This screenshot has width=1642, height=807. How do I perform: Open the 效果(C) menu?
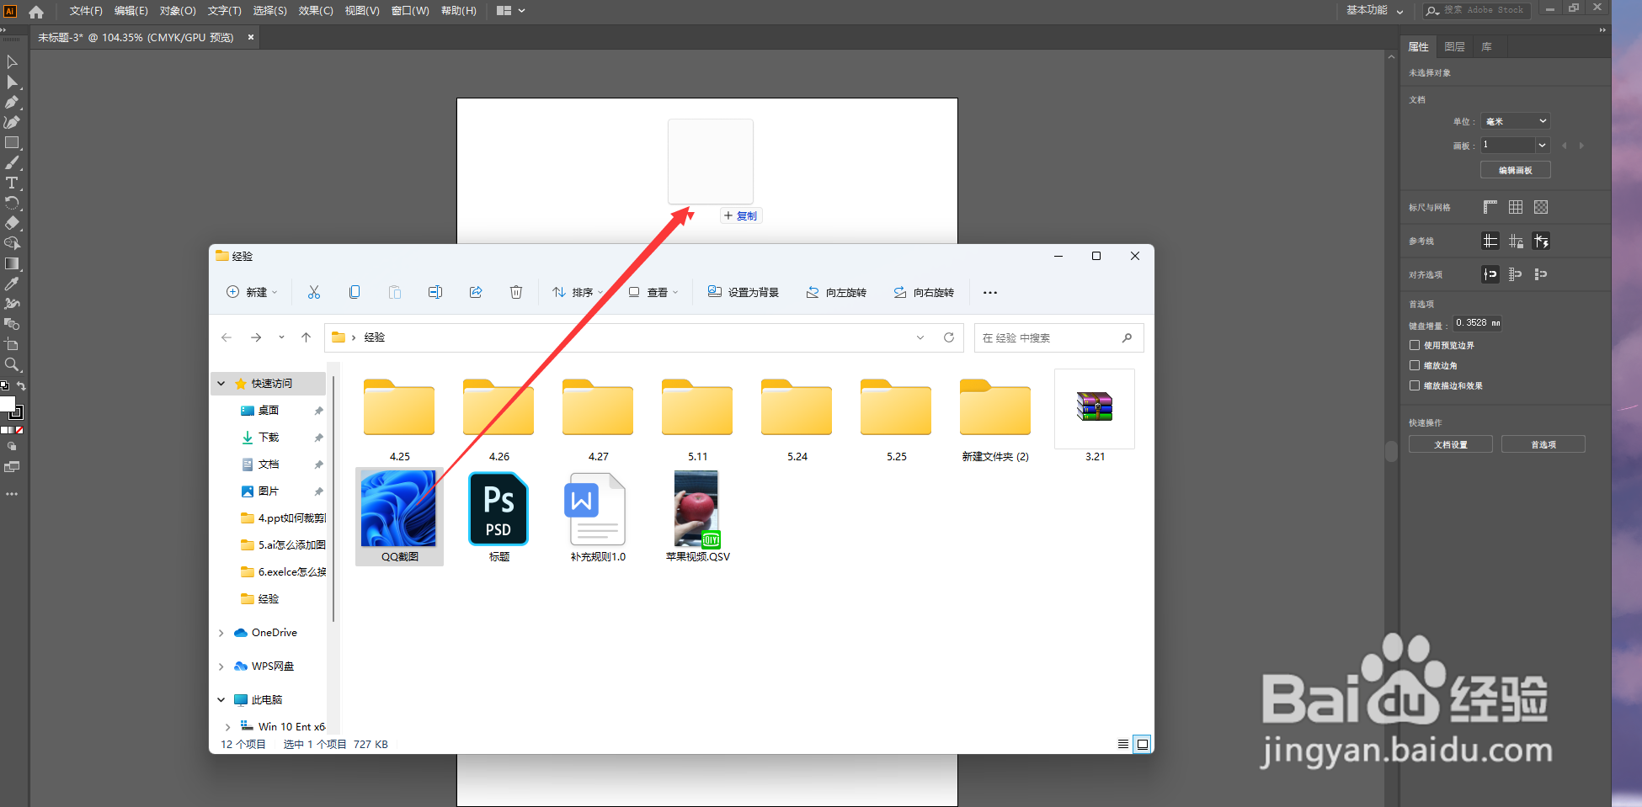pos(316,11)
